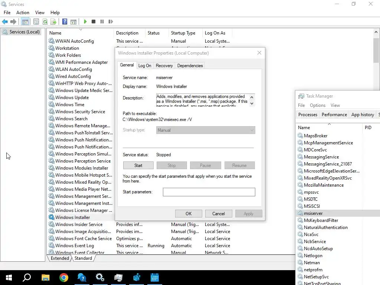This screenshot has width=380, height=285.
Task: Open the Options menu in Task Manager
Action: click(x=318, y=105)
